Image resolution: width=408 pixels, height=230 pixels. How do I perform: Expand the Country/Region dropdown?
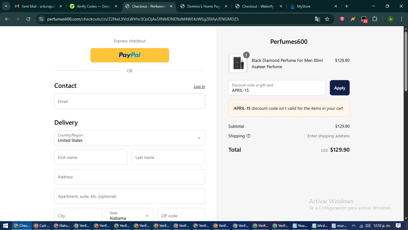tap(130, 138)
